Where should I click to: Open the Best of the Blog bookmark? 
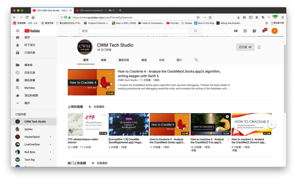point(204,23)
